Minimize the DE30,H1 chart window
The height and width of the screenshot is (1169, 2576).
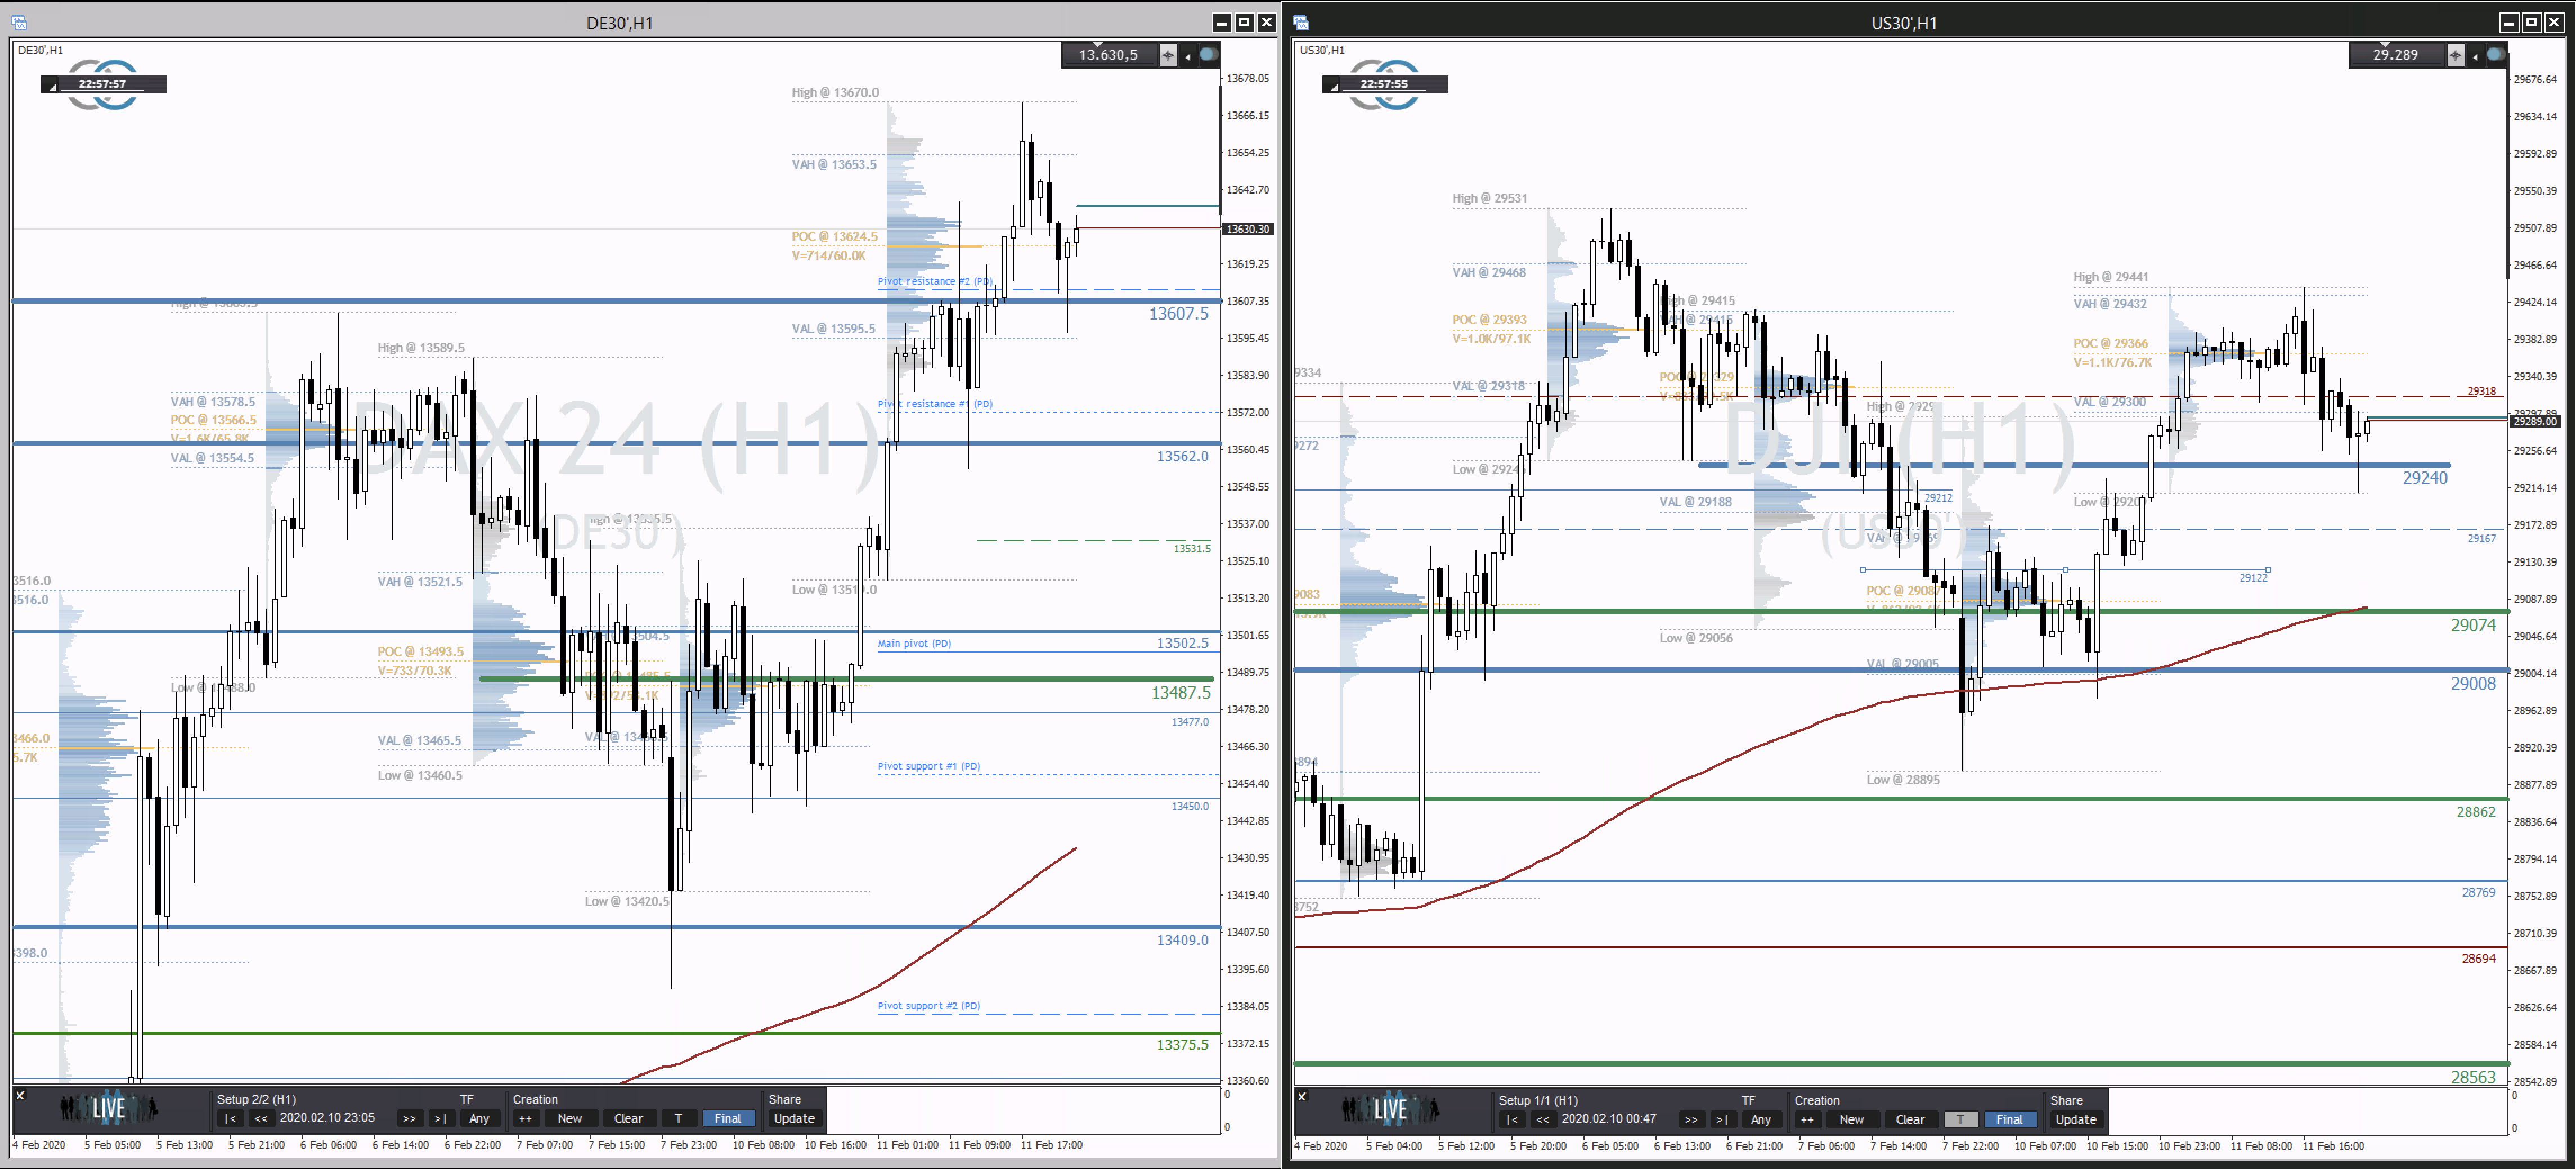tap(1222, 22)
